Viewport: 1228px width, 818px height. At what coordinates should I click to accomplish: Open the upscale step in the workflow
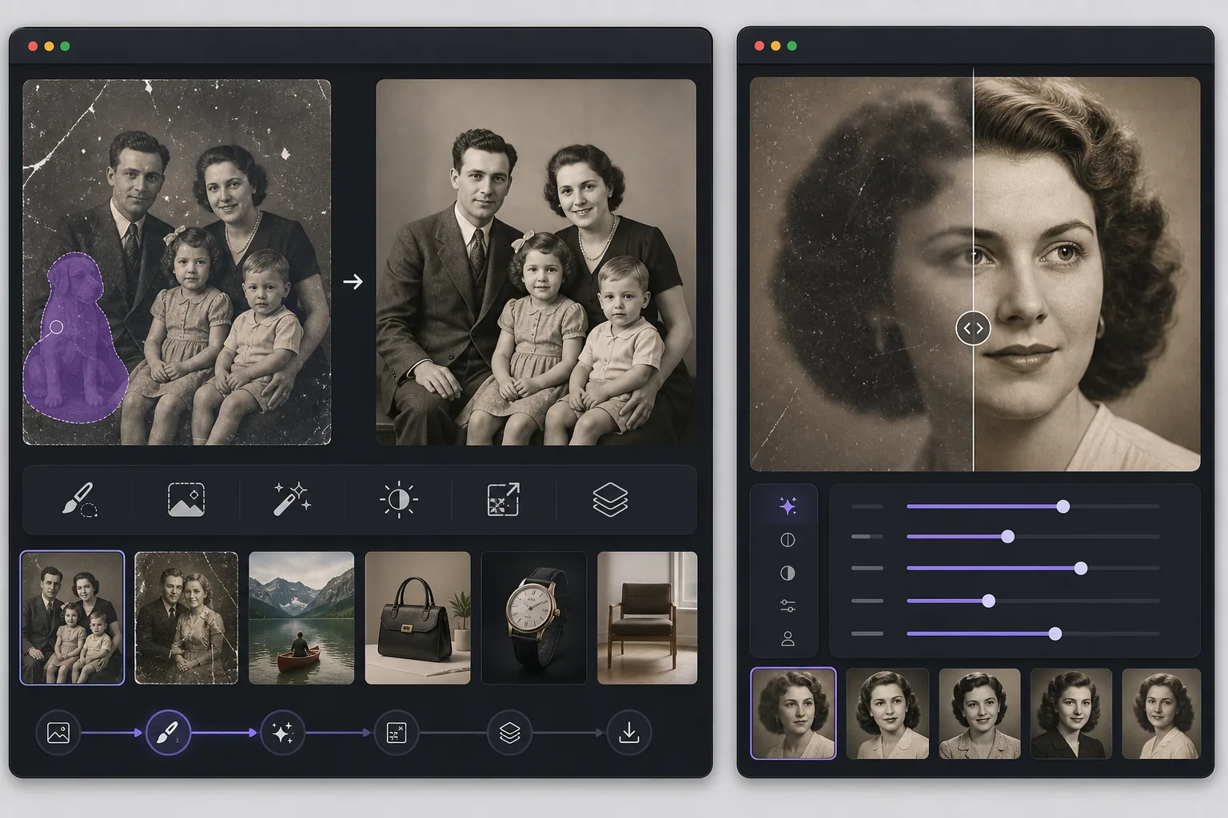pyautogui.click(x=397, y=733)
